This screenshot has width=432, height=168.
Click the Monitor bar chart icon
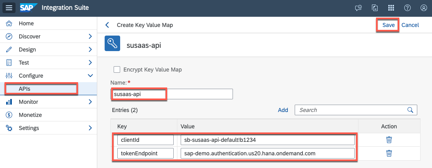click(9, 102)
